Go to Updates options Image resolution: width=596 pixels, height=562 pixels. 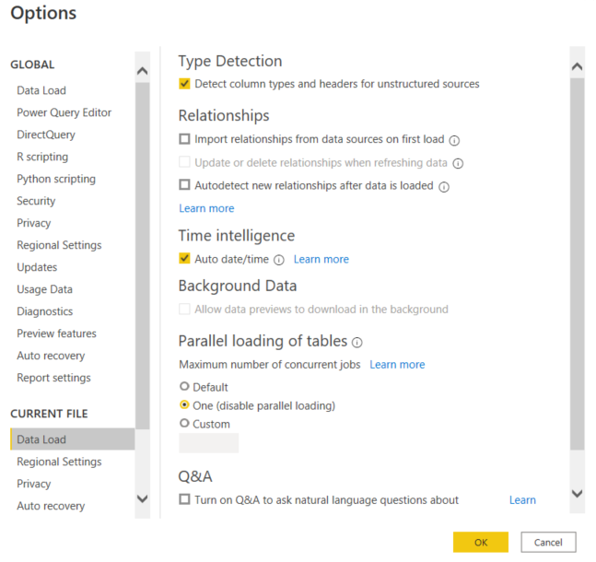pyautogui.click(x=37, y=267)
